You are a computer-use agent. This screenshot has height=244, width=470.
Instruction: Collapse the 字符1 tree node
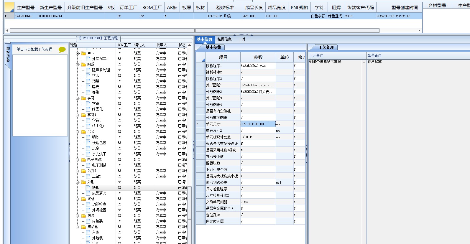pyautogui.click(x=78, y=115)
